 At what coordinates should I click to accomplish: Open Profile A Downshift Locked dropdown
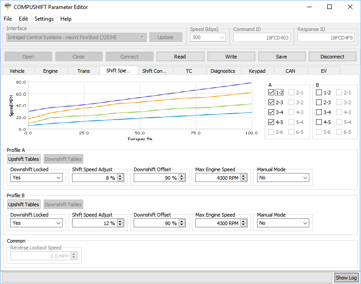[x=36, y=178]
